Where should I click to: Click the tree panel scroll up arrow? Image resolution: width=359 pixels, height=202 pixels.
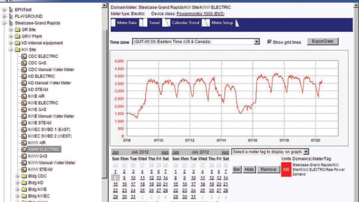[104, 5]
